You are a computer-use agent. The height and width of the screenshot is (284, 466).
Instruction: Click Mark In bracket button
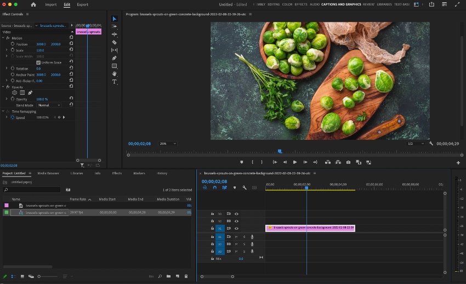(x=252, y=162)
